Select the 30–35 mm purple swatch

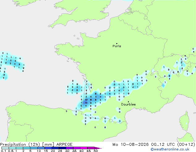(69, 148)
